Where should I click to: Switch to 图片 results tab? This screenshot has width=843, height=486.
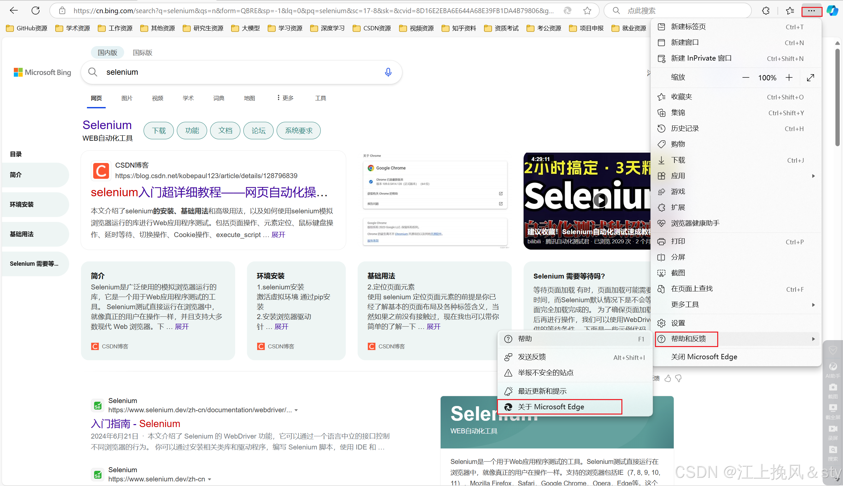coord(127,98)
